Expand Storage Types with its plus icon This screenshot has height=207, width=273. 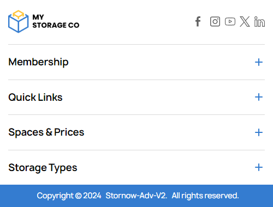pyautogui.click(x=259, y=167)
